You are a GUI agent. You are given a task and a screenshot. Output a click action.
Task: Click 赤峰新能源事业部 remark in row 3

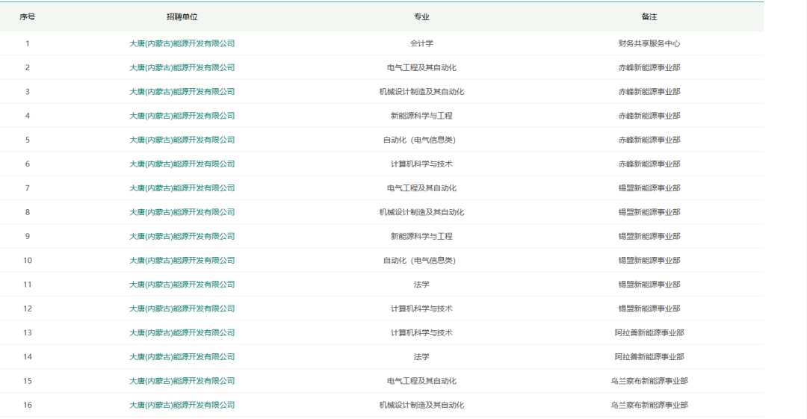click(649, 92)
